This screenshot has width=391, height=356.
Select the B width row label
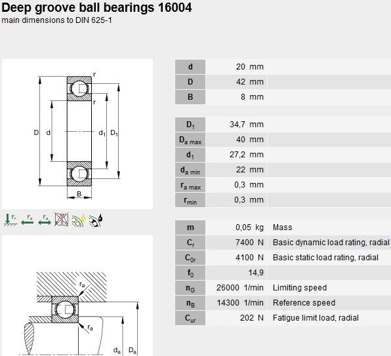190,97
